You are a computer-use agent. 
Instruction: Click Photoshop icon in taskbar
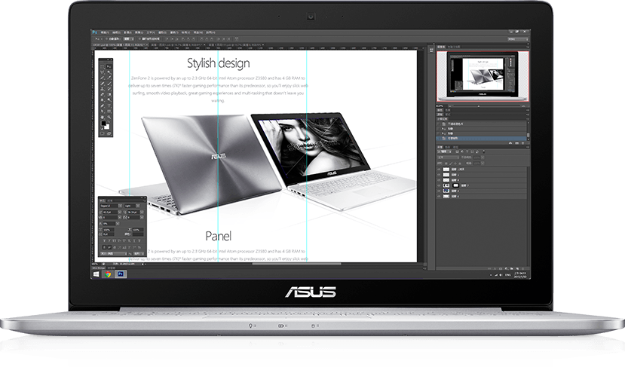click(121, 274)
